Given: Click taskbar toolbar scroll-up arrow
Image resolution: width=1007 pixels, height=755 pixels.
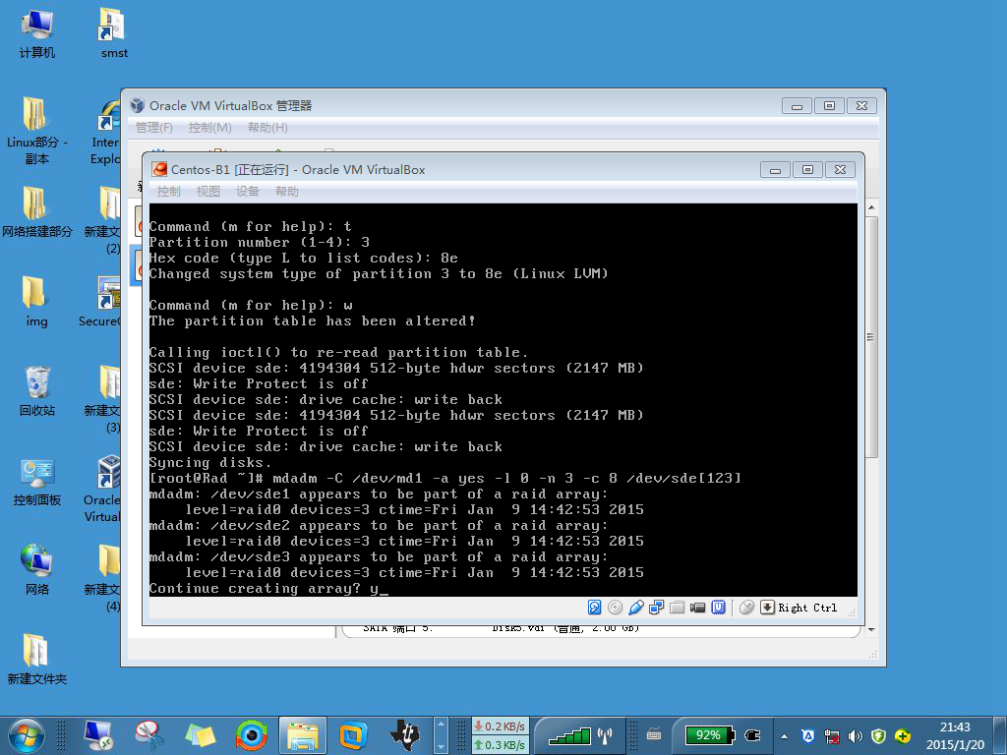Looking at the screenshot, I should (441, 726).
